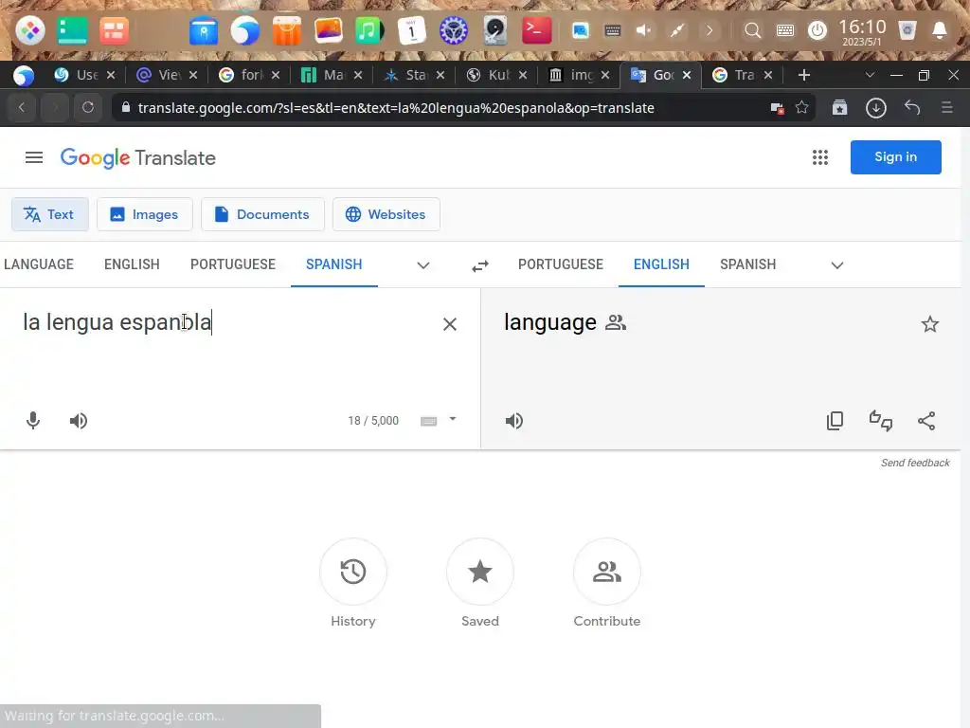Select the Text translation mode
This screenshot has width=970, height=728.
50,214
